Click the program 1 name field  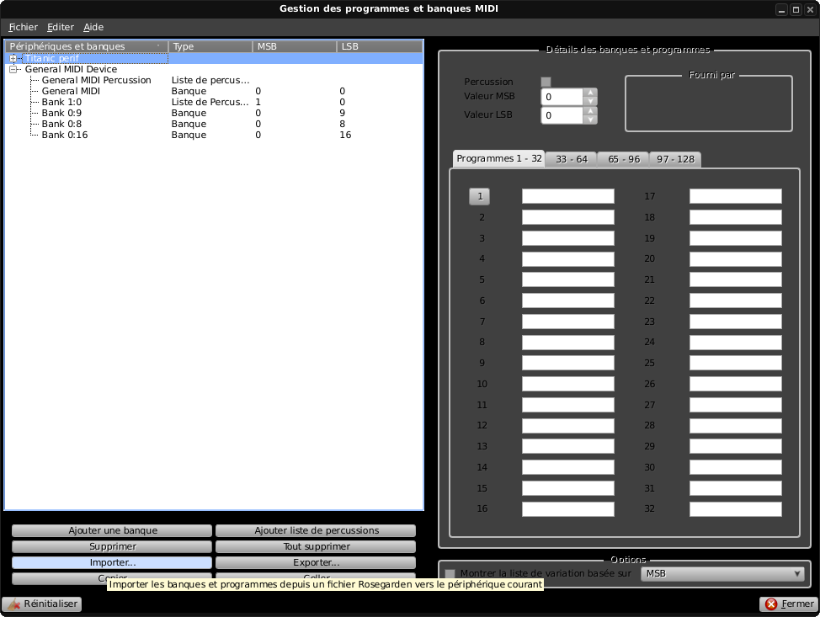coord(568,196)
